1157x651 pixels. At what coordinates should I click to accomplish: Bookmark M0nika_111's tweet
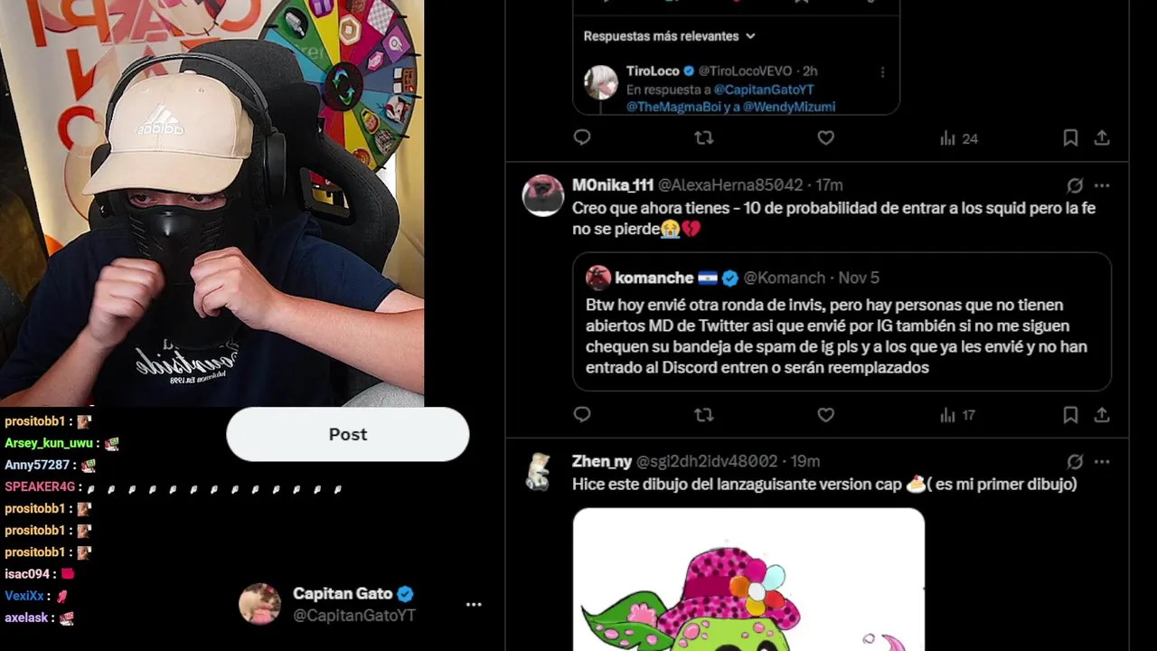pos(1070,415)
